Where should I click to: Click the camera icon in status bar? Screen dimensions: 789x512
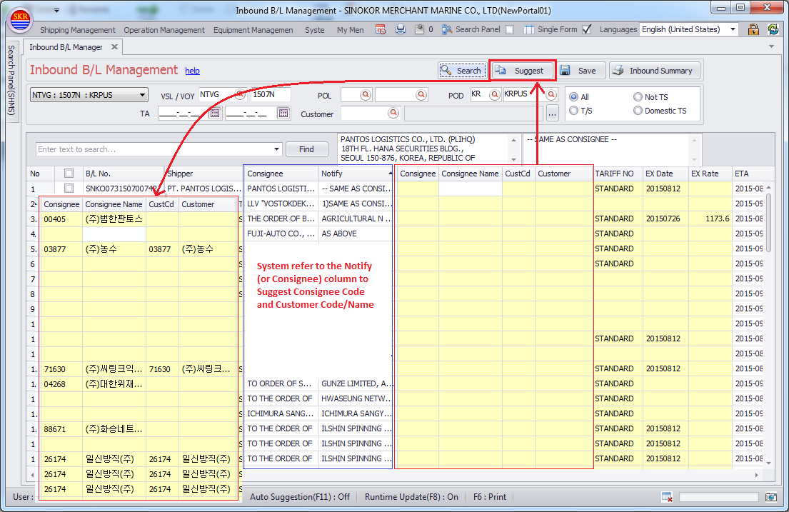tap(770, 497)
